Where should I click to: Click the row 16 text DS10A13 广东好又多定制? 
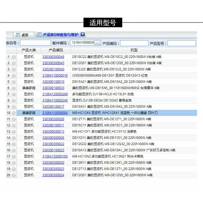pyautogui.click(x=124, y=150)
